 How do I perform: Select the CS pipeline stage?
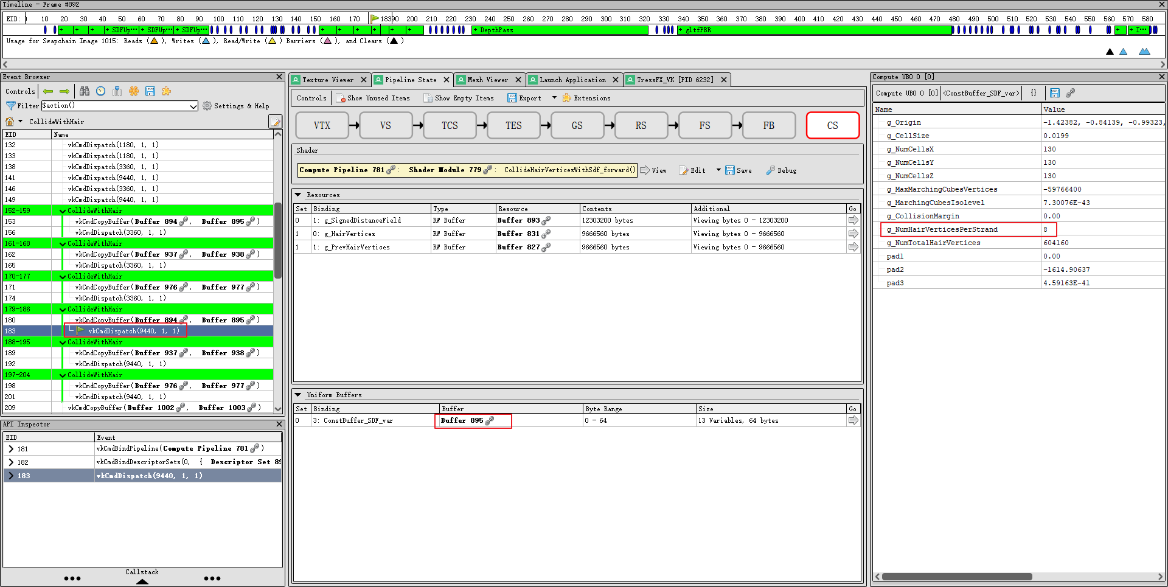(832, 125)
